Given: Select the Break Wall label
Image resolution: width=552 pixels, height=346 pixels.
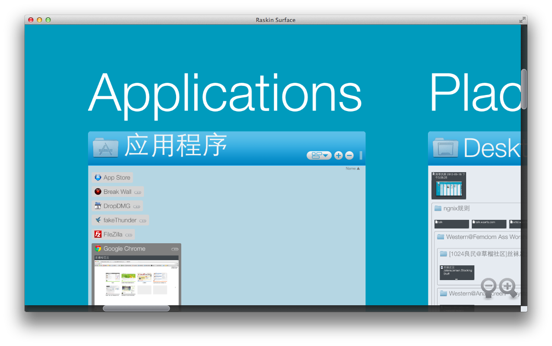Looking at the screenshot, I should coord(118,192).
